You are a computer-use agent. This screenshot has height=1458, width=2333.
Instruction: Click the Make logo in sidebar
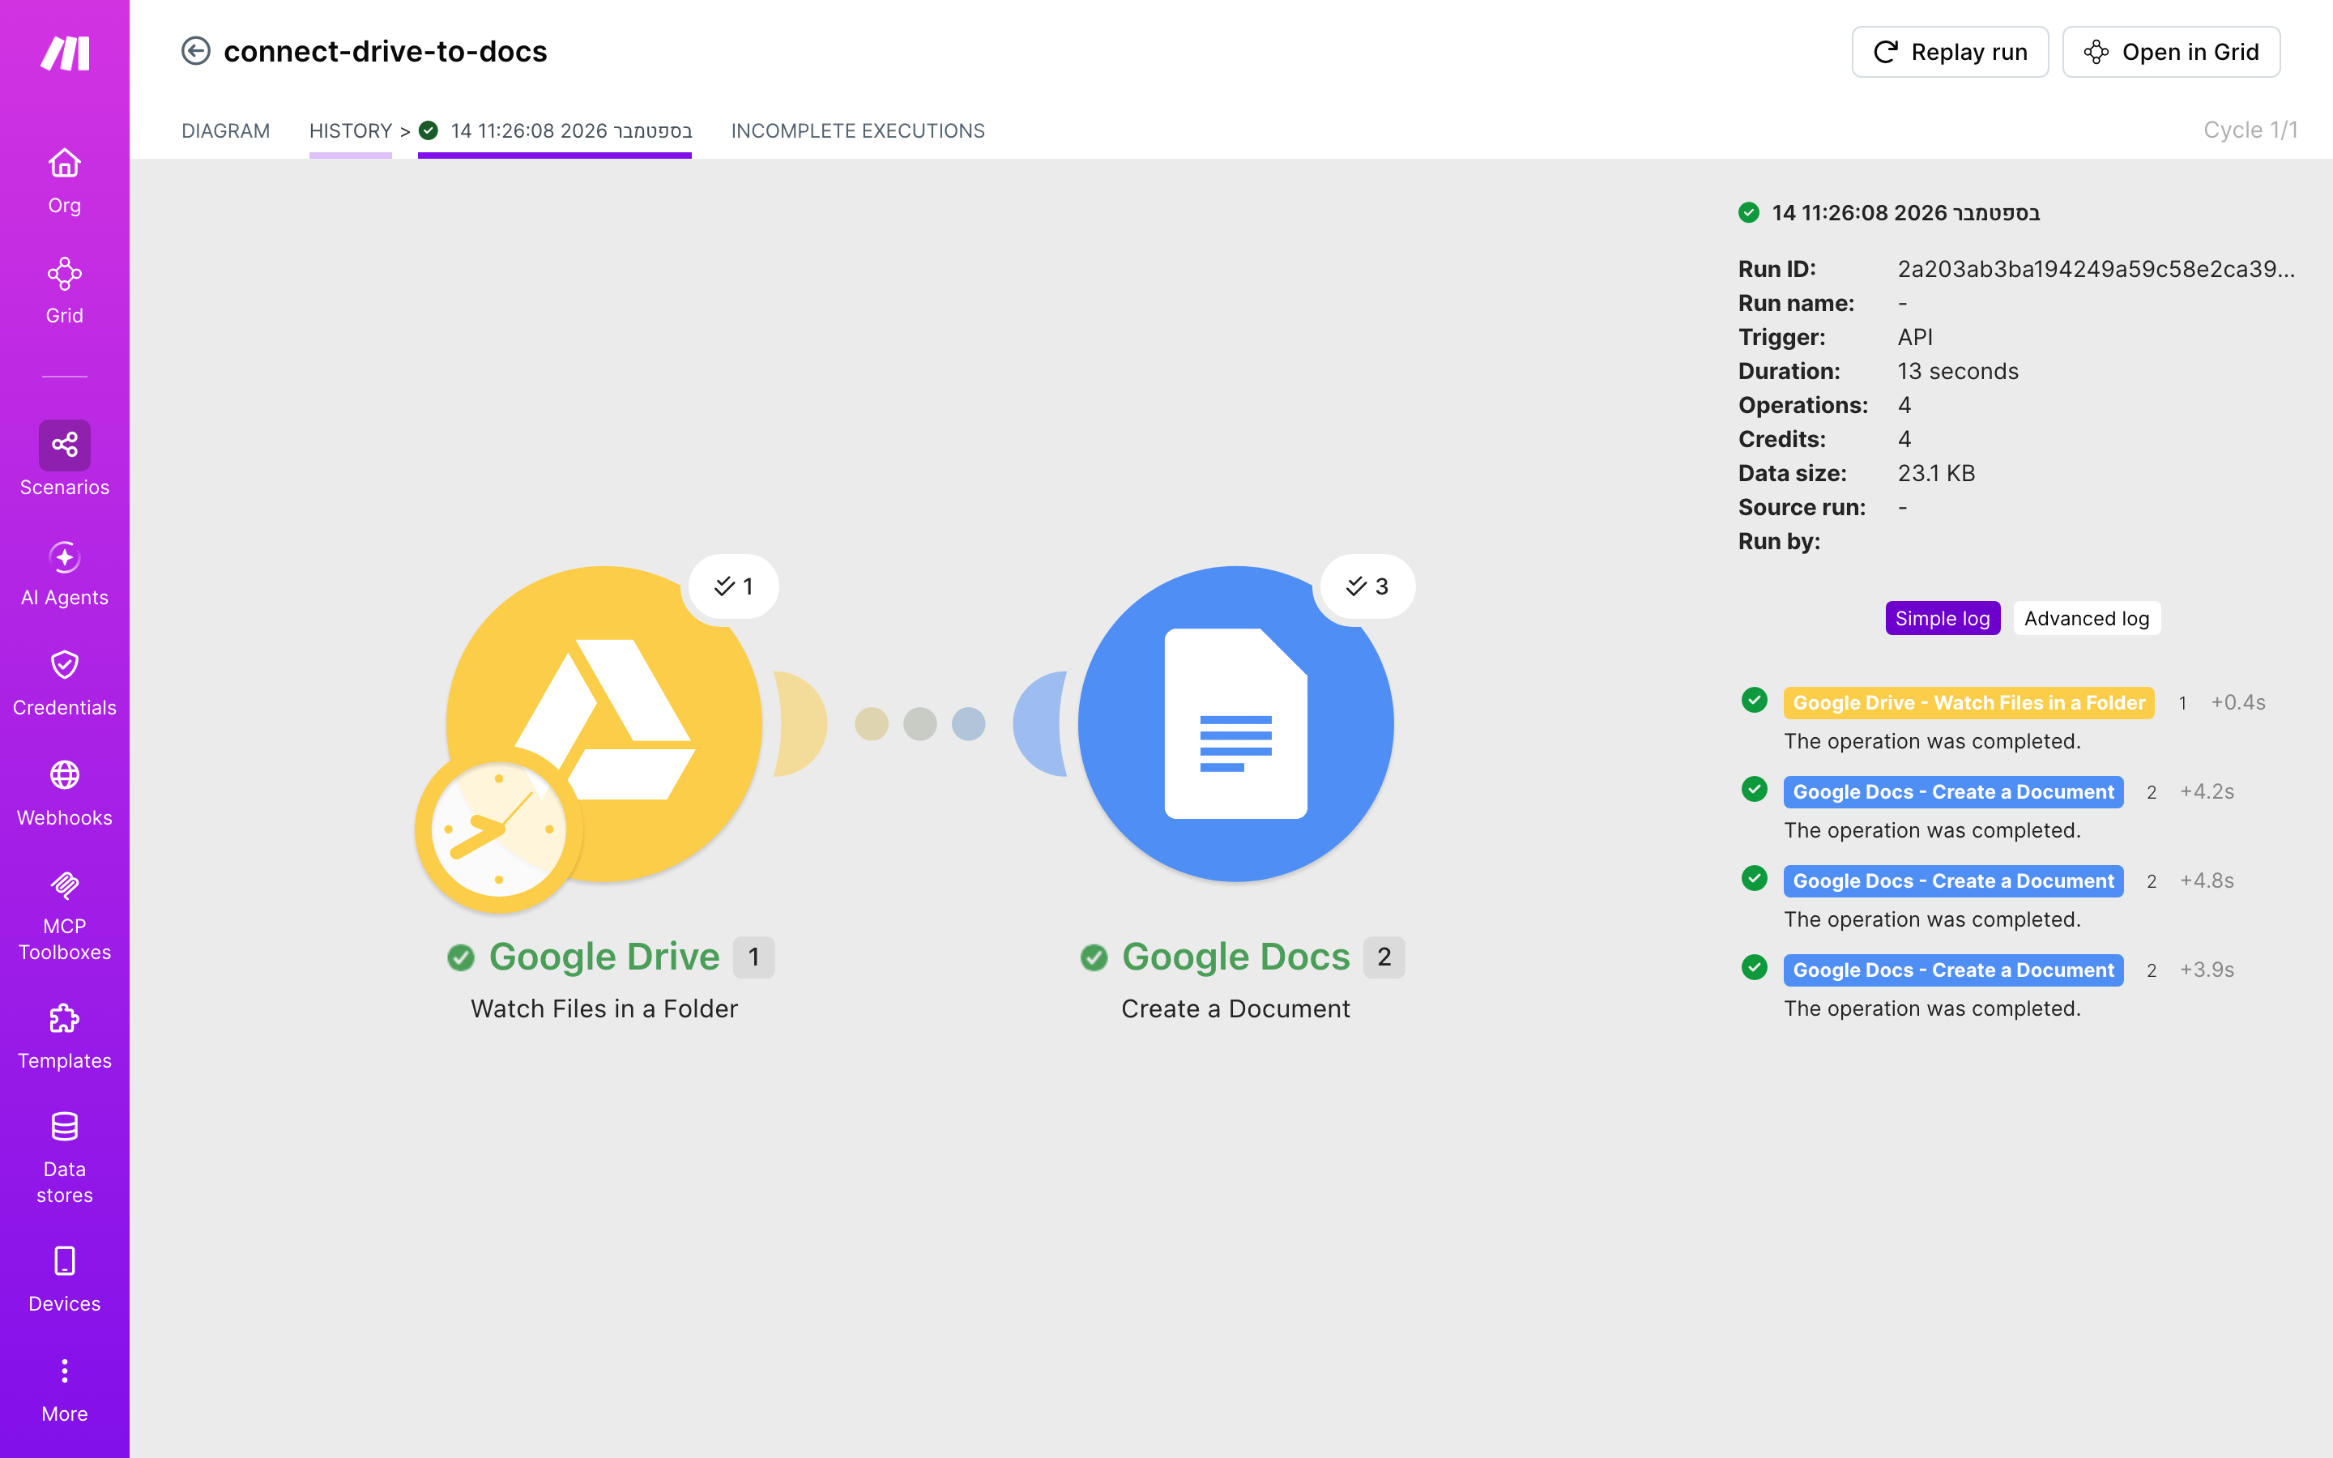point(65,53)
